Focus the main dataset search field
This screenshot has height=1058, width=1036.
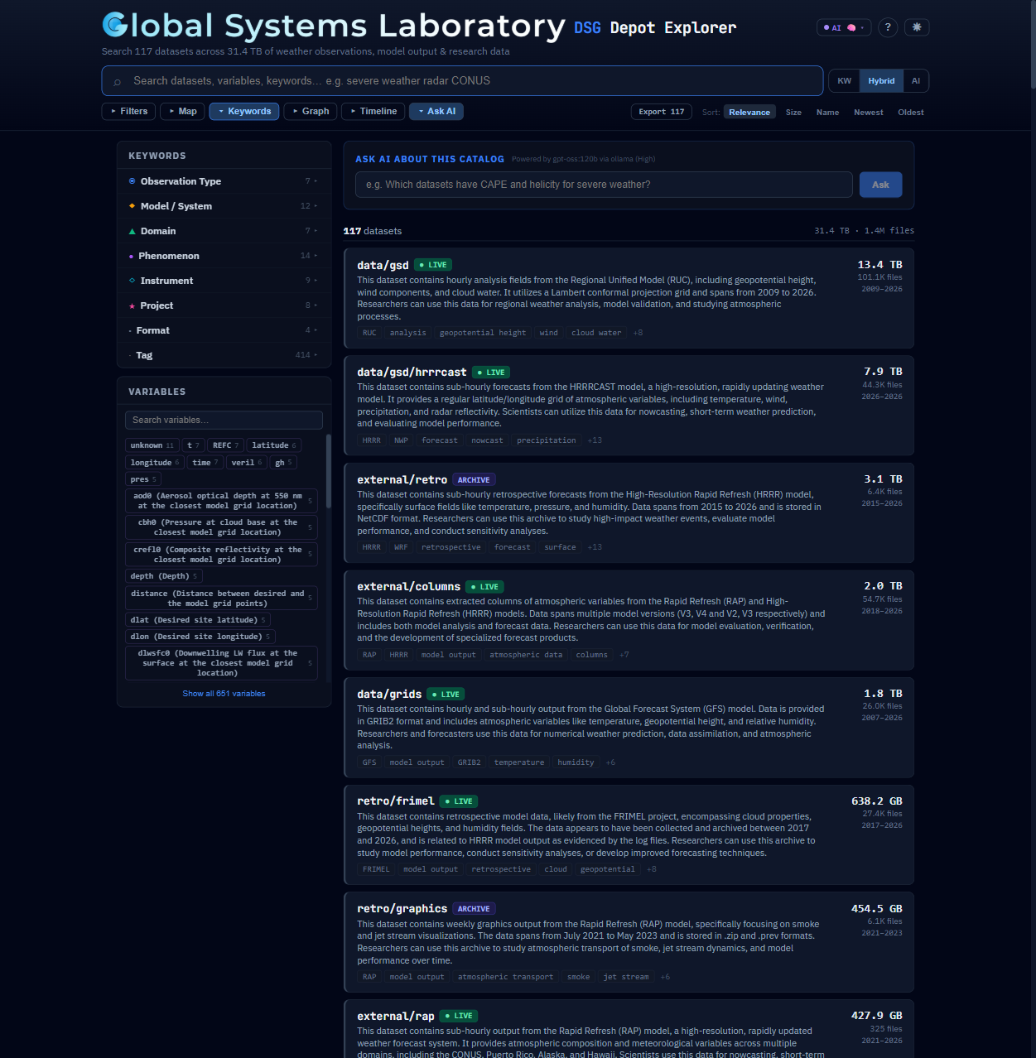(462, 81)
